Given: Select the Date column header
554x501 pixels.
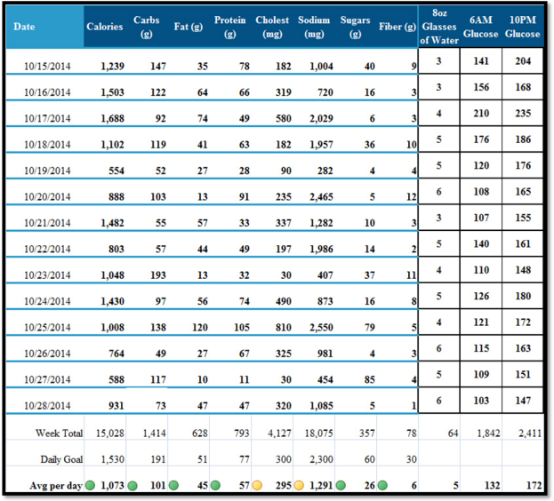Looking at the screenshot, I should pos(44,27).
